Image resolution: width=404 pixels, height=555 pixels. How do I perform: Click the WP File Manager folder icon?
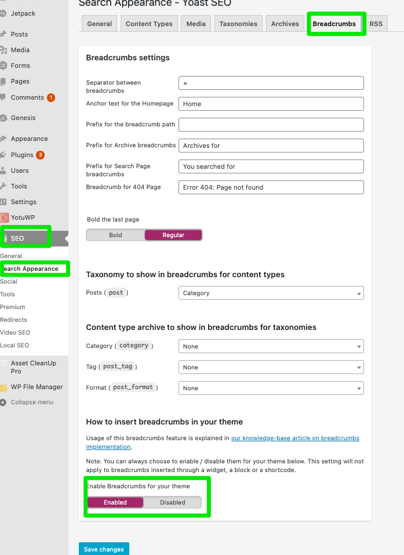pos(3,387)
